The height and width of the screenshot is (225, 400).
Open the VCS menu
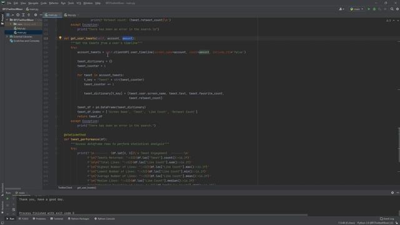pyautogui.click(x=79, y=3)
